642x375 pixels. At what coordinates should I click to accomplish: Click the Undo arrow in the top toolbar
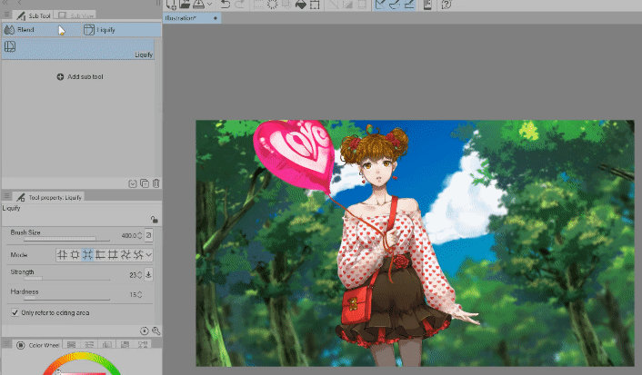point(226,5)
